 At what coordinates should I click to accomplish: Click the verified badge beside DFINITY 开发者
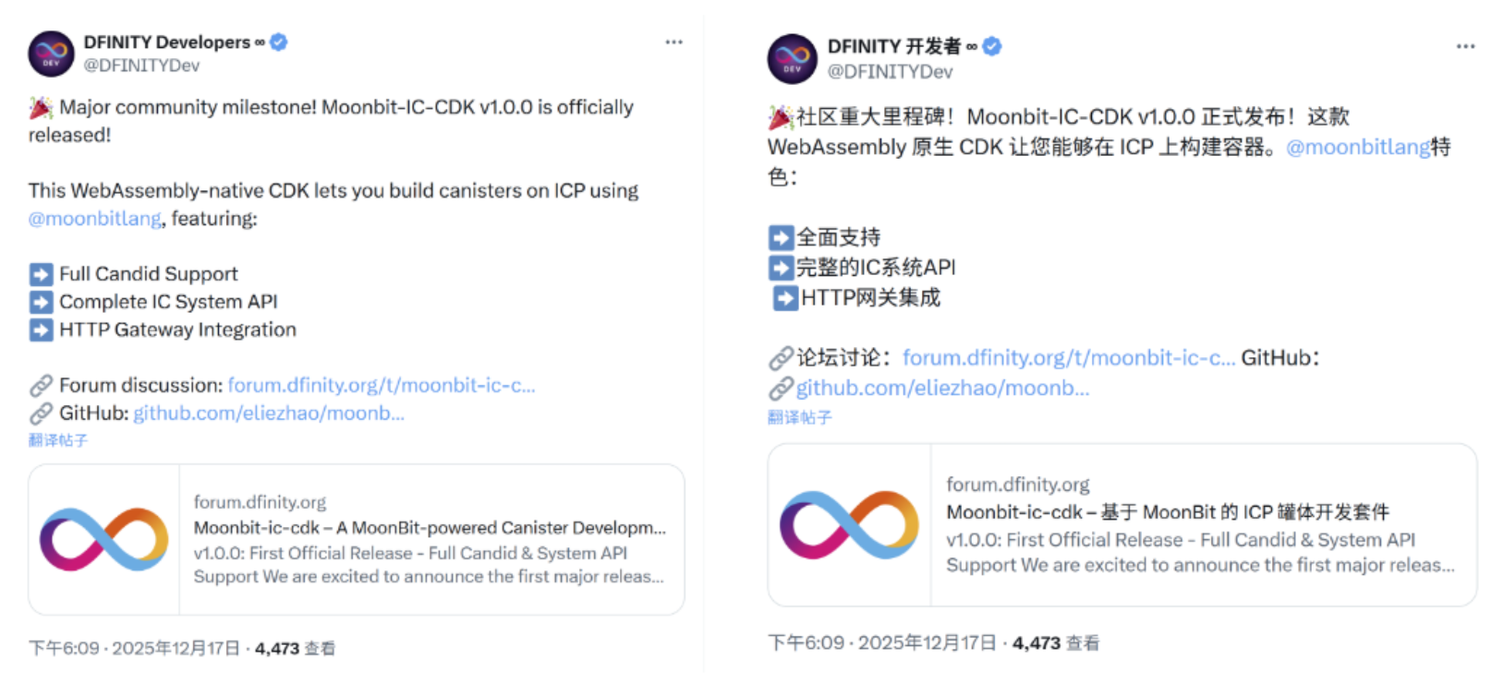pyautogui.click(x=992, y=46)
